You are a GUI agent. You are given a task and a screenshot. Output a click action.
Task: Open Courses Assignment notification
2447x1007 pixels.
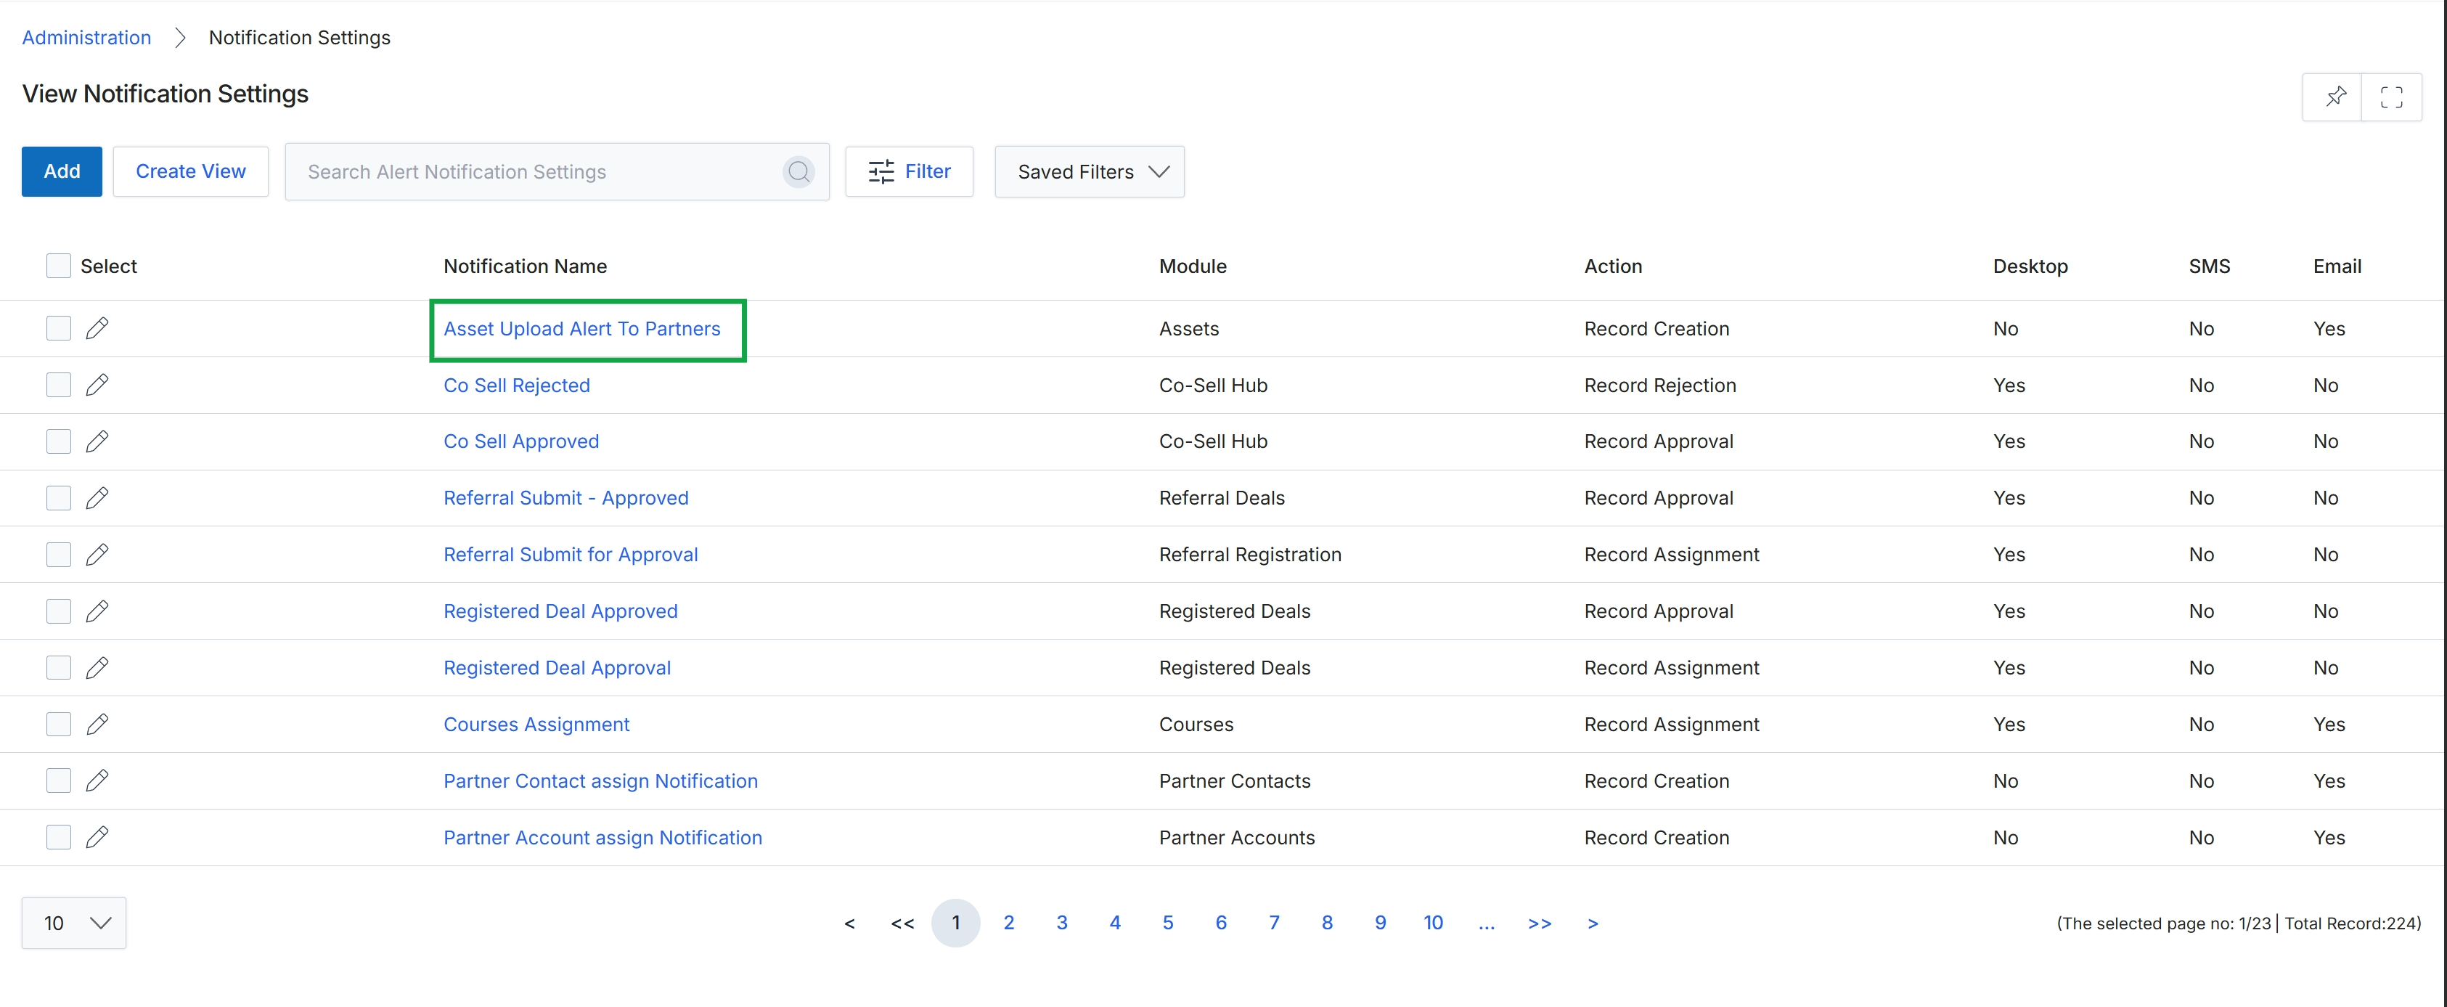pyautogui.click(x=536, y=724)
